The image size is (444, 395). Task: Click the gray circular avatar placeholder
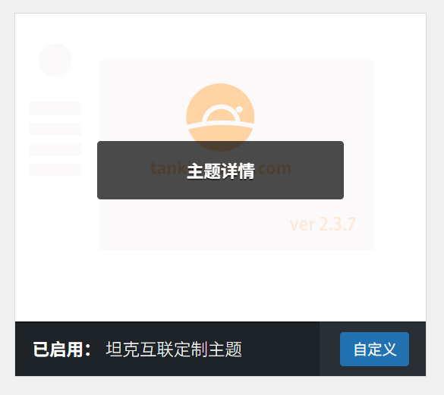pyautogui.click(x=55, y=60)
